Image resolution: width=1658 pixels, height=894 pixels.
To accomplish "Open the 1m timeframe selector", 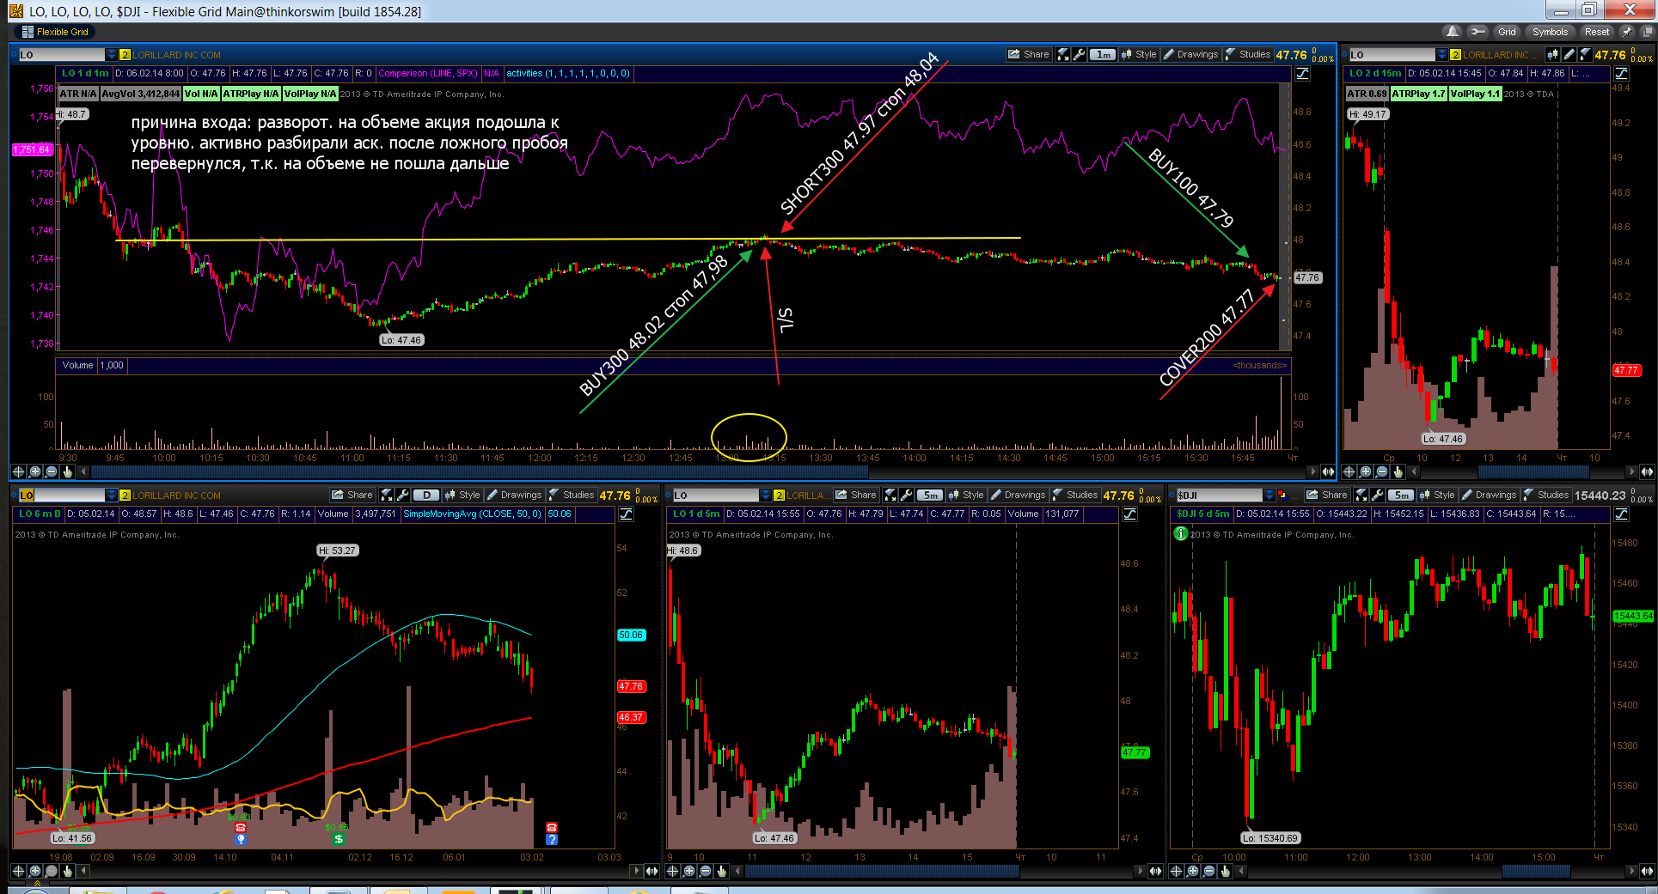I will [1103, 54].
